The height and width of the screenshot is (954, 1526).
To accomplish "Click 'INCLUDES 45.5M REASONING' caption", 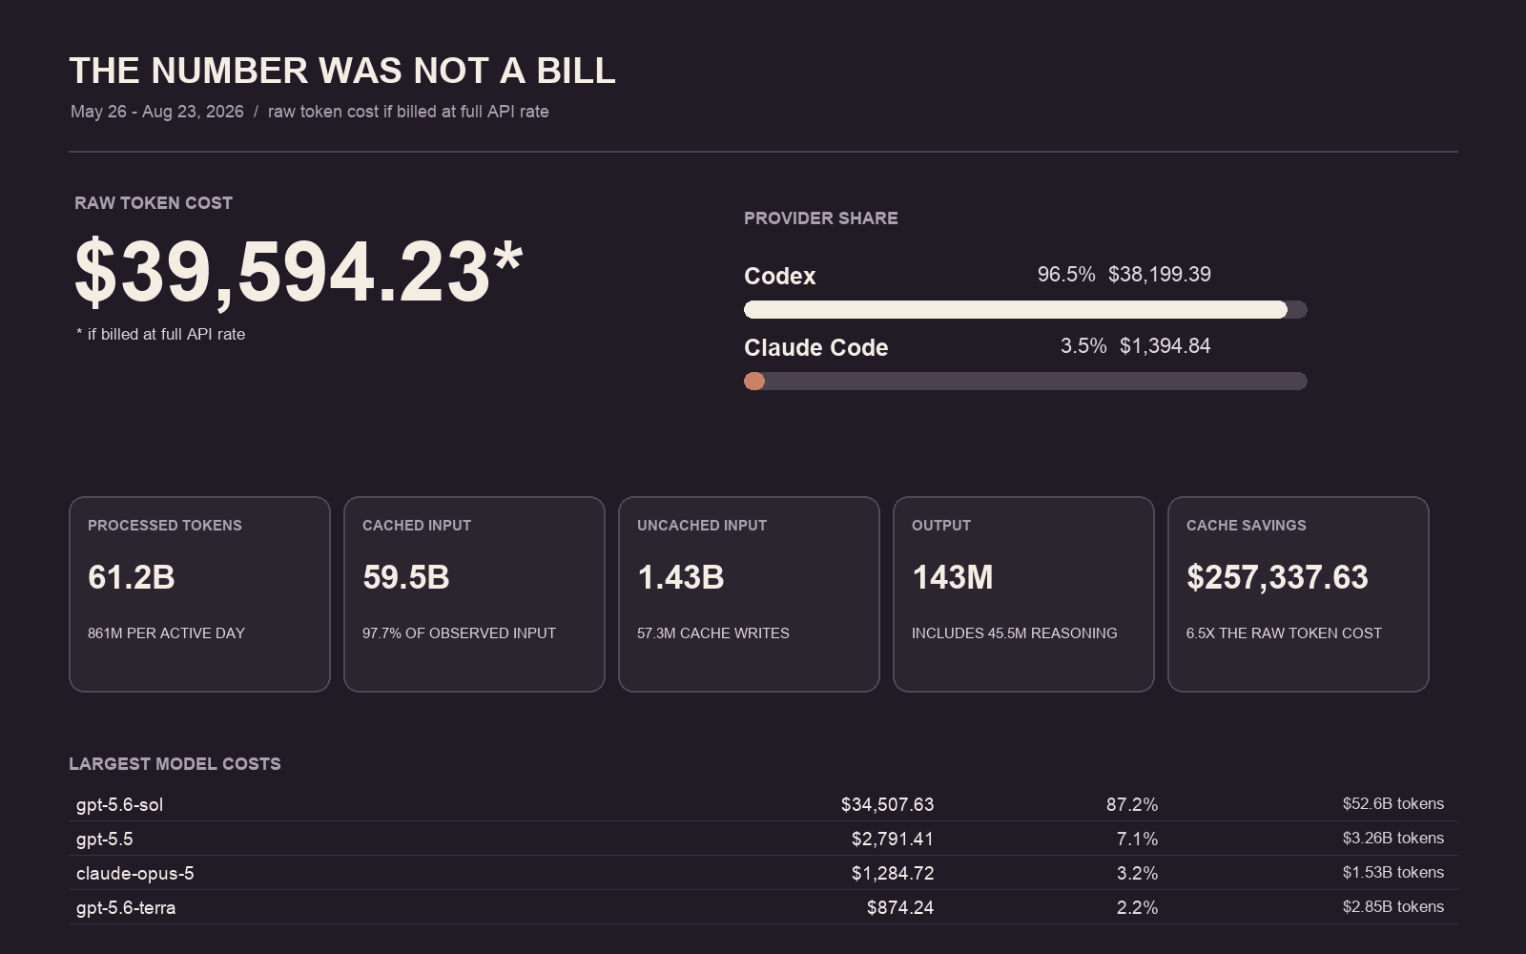I will pos(1015,633).
